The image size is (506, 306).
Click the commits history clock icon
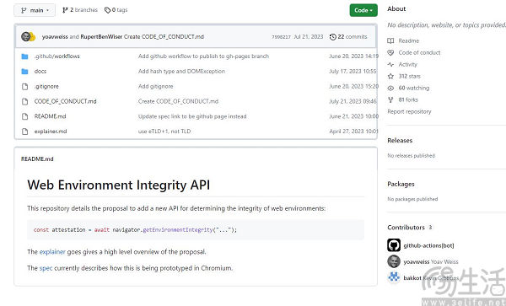click(x=333, y=37)
